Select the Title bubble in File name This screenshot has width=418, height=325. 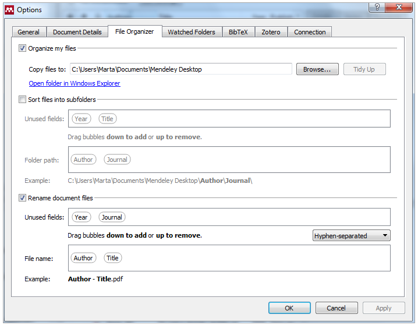point(113,258)
